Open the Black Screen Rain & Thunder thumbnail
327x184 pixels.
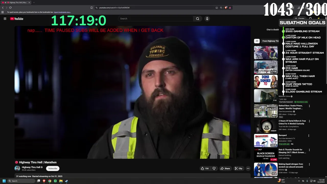(266, 155)
